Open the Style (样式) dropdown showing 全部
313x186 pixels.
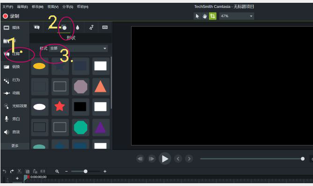click(78, 48)
